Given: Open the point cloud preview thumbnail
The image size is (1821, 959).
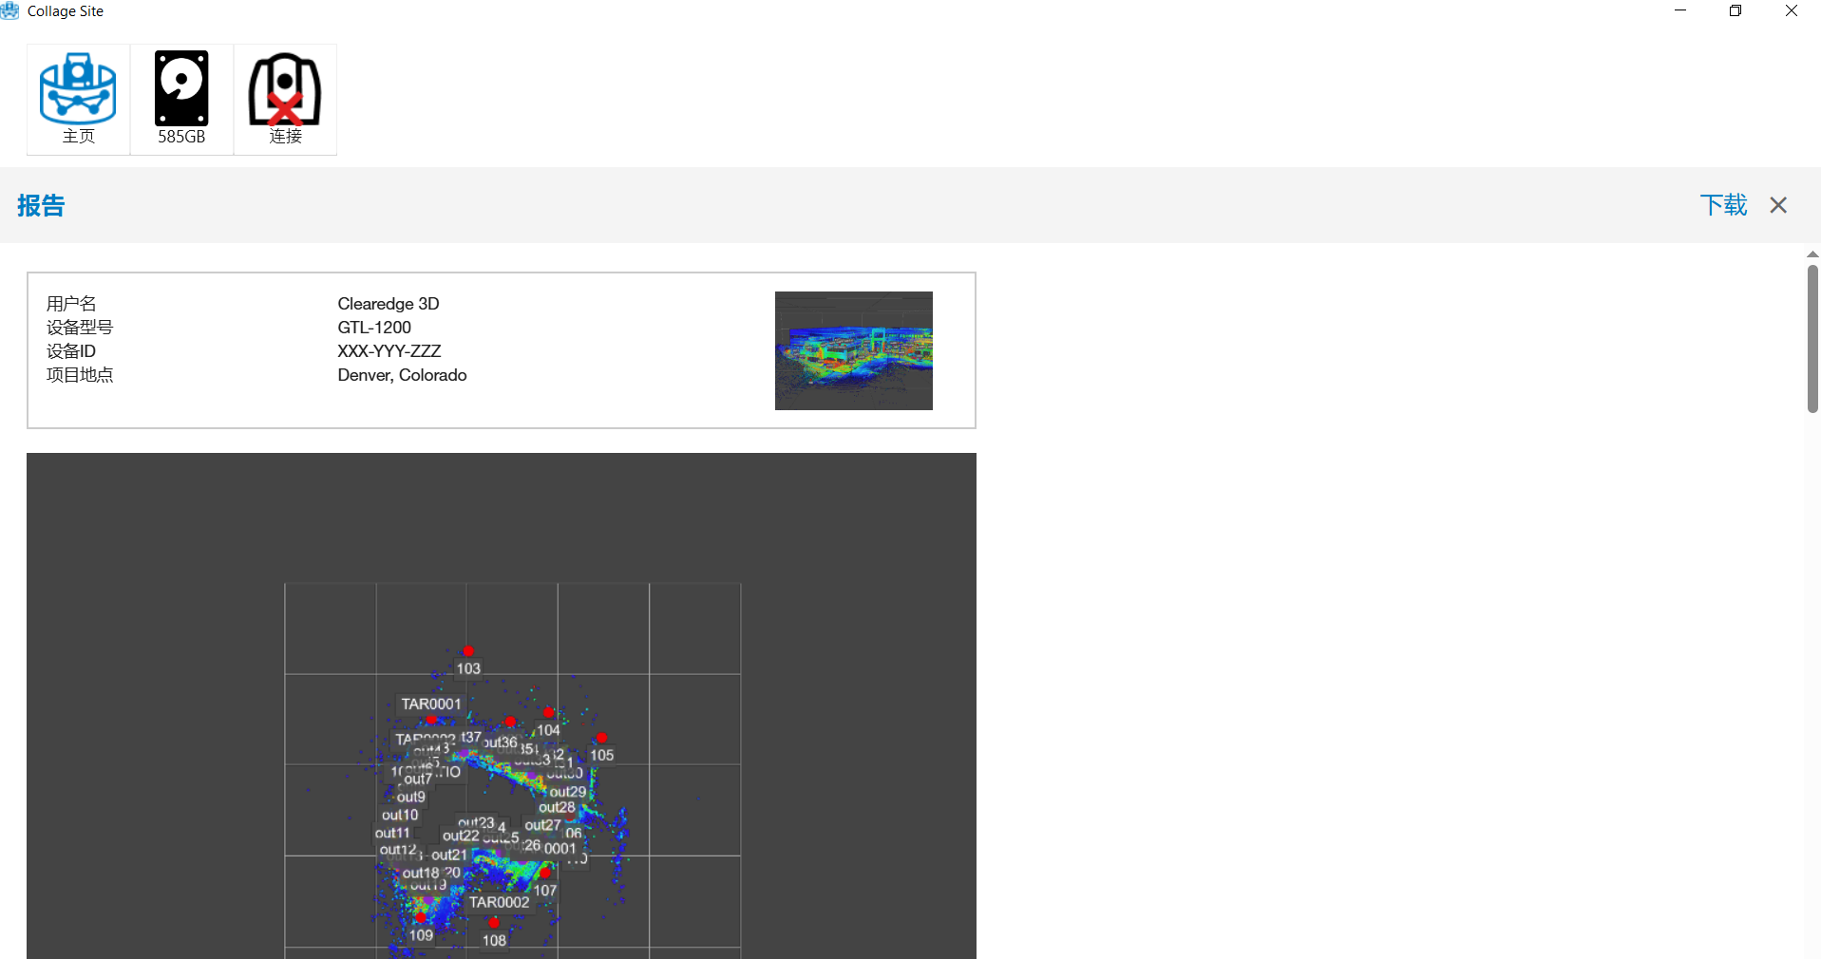Looking at the screenshot, I should 853,350.
